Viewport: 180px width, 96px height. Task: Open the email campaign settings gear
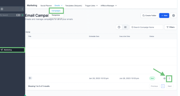(173, 16)
